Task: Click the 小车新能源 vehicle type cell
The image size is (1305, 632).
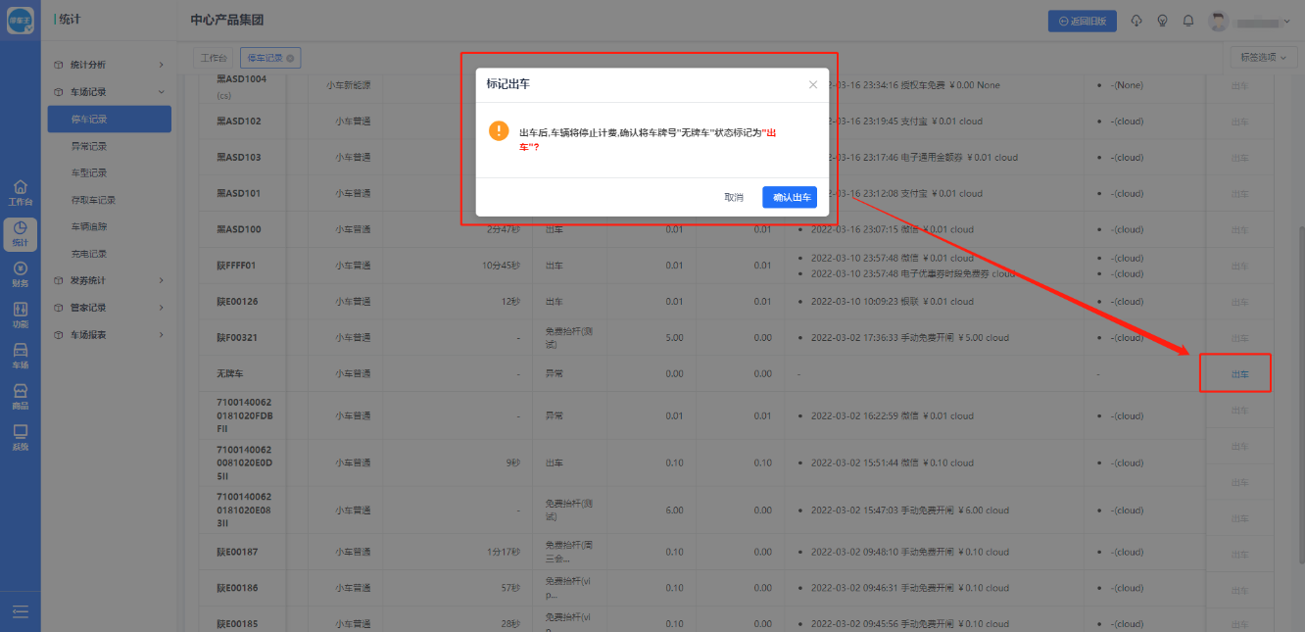Action: [x=349, y=85]
